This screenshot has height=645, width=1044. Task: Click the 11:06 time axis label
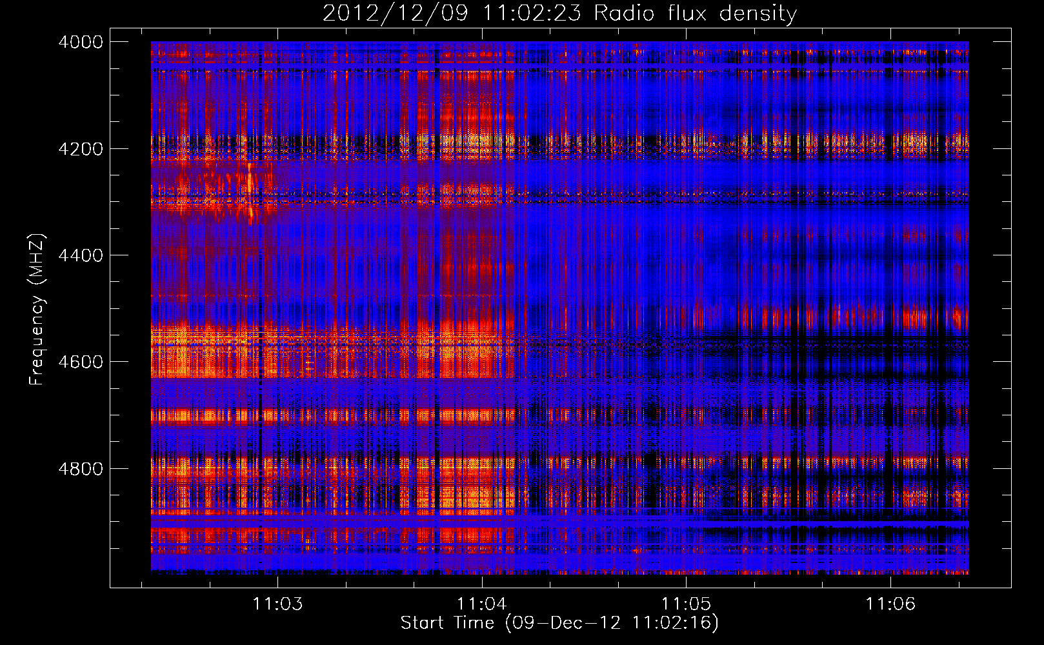pos(890,604)
